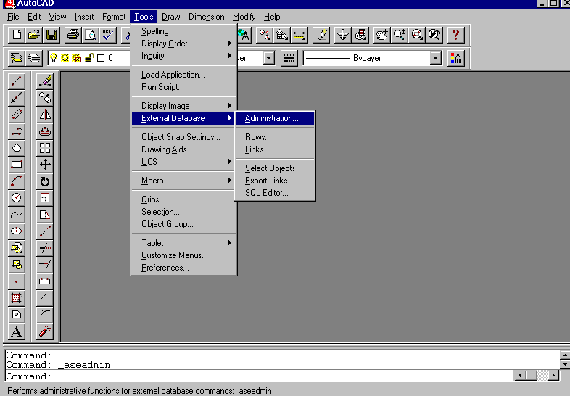Image resolution: width=570 pixels, height=396 pixels.
Task: Open the Dimension menu
Action: 206,17
